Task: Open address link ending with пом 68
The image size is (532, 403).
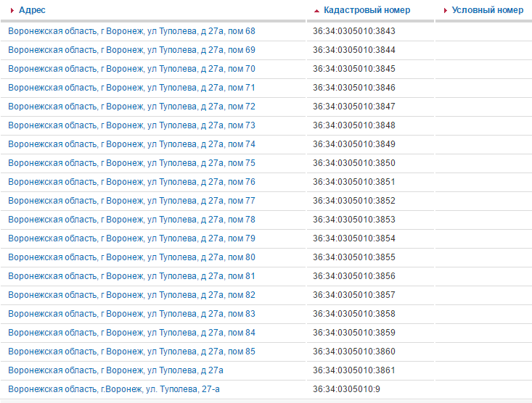Action: [131, 31]
